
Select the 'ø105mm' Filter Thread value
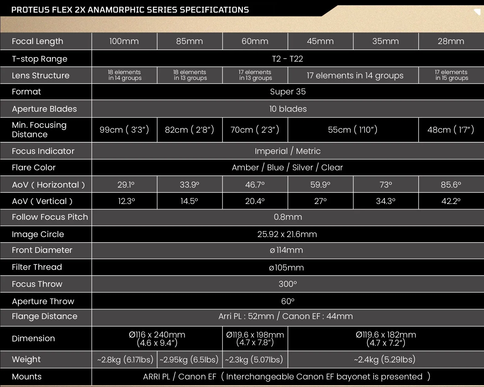(x=286, y=268)
